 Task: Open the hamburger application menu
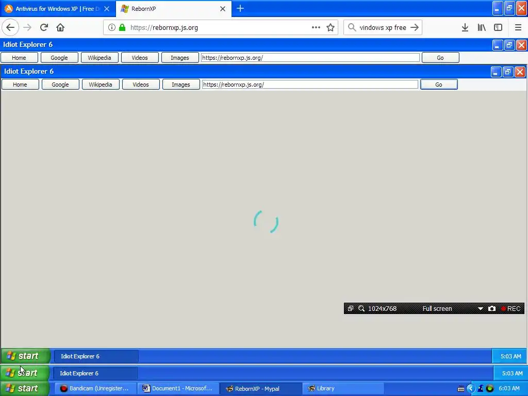pos(518,28)
